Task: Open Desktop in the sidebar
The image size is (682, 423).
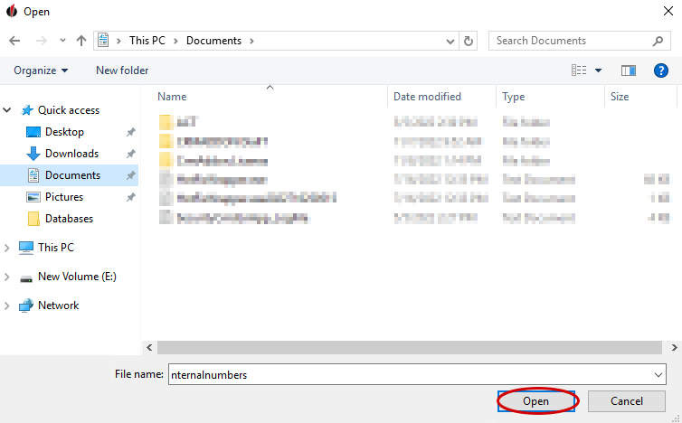Action: (x=64, y=132)
